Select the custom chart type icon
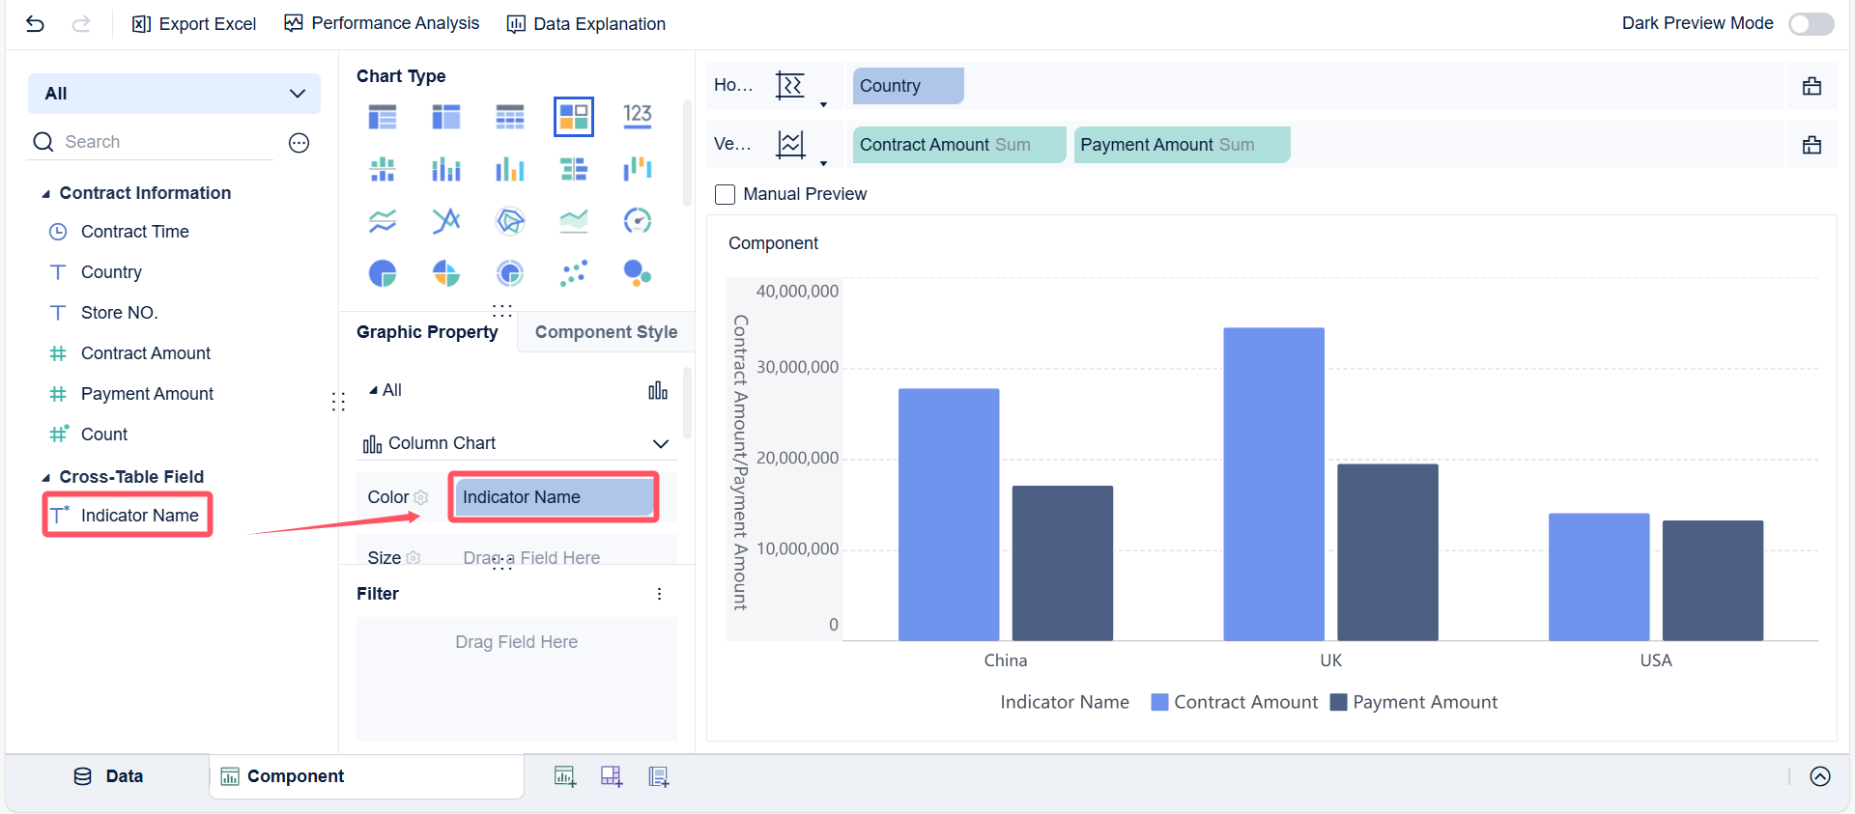Viewport: 1855px width, 814px height. [x=574, y=117]
